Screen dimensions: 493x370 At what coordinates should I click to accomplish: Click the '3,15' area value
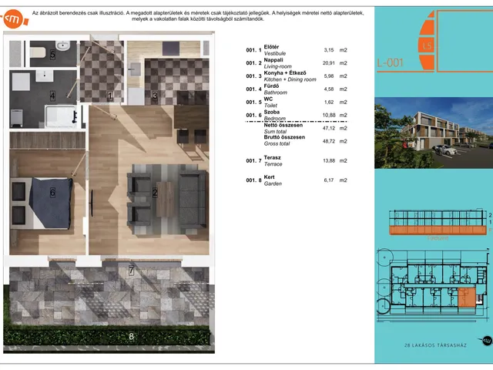tap(329, 50)
